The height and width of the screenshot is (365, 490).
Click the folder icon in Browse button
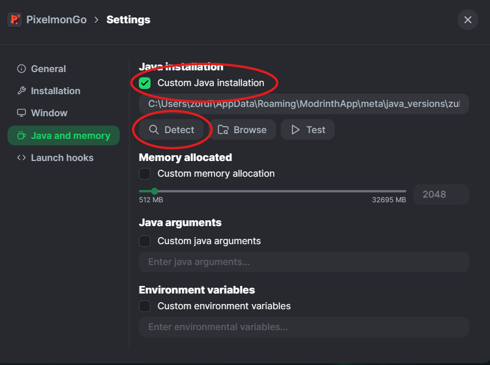tap(223, 130)
